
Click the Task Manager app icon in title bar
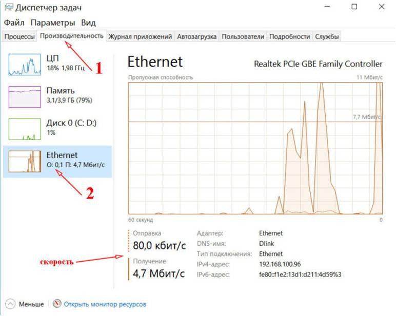coord(8,8)
